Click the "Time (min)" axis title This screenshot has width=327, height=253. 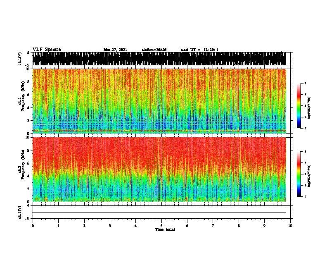coord(165,229)
